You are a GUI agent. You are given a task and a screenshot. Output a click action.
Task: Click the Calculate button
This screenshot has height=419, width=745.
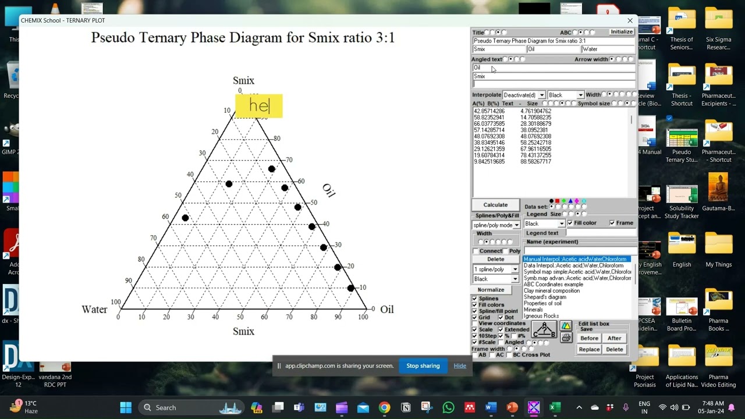pyautogui.click(x=495, y=205)
